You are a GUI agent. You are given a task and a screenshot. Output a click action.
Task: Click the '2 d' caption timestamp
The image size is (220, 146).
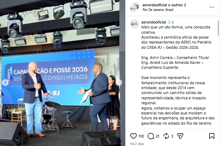(171, 22)
